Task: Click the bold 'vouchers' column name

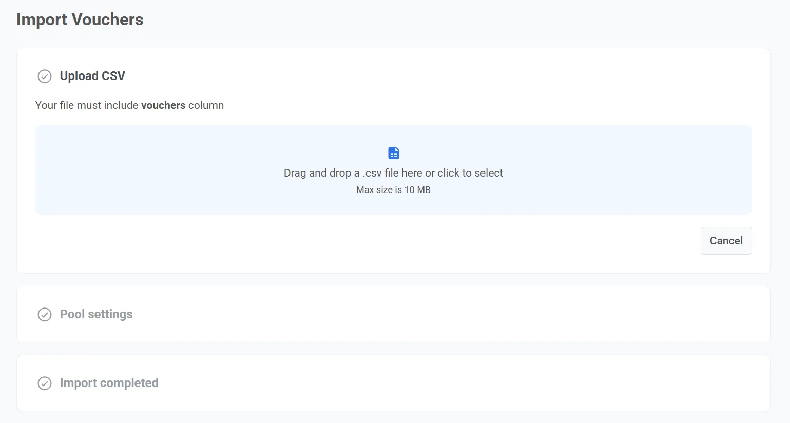Action: (163, 105)
